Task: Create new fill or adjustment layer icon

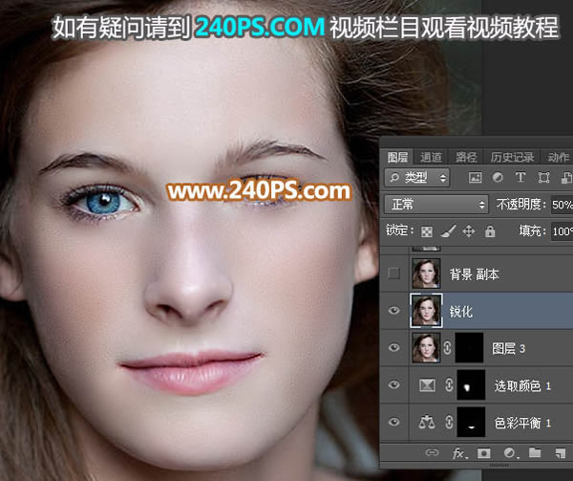Action: [510, 453]
